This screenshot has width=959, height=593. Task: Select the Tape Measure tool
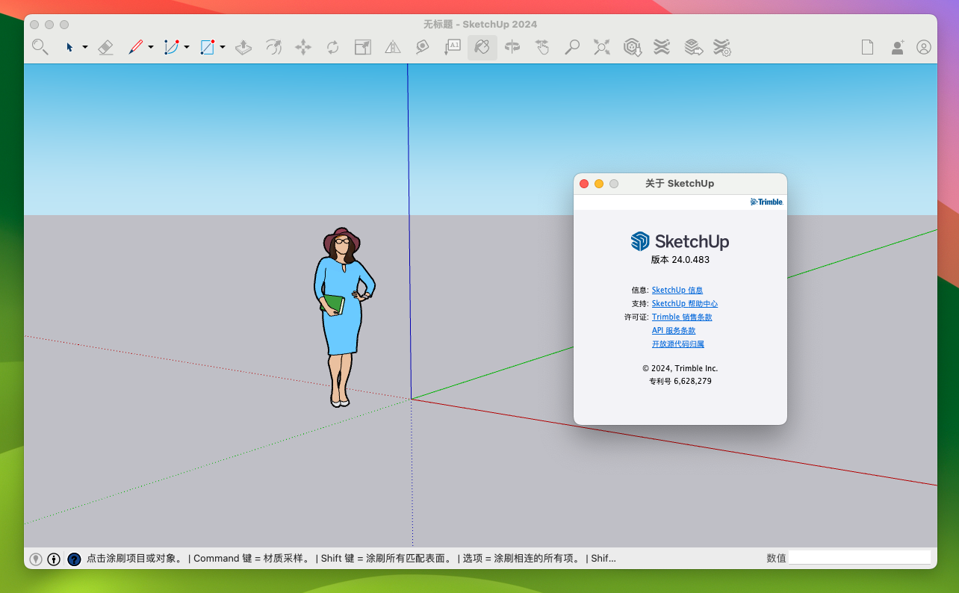tap(423, 47)
